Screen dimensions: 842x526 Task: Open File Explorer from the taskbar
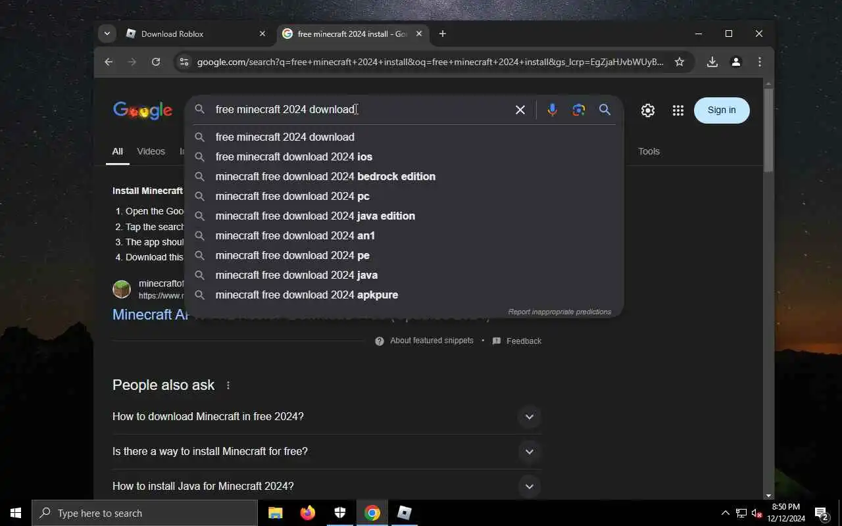click(x=275, y=513)
